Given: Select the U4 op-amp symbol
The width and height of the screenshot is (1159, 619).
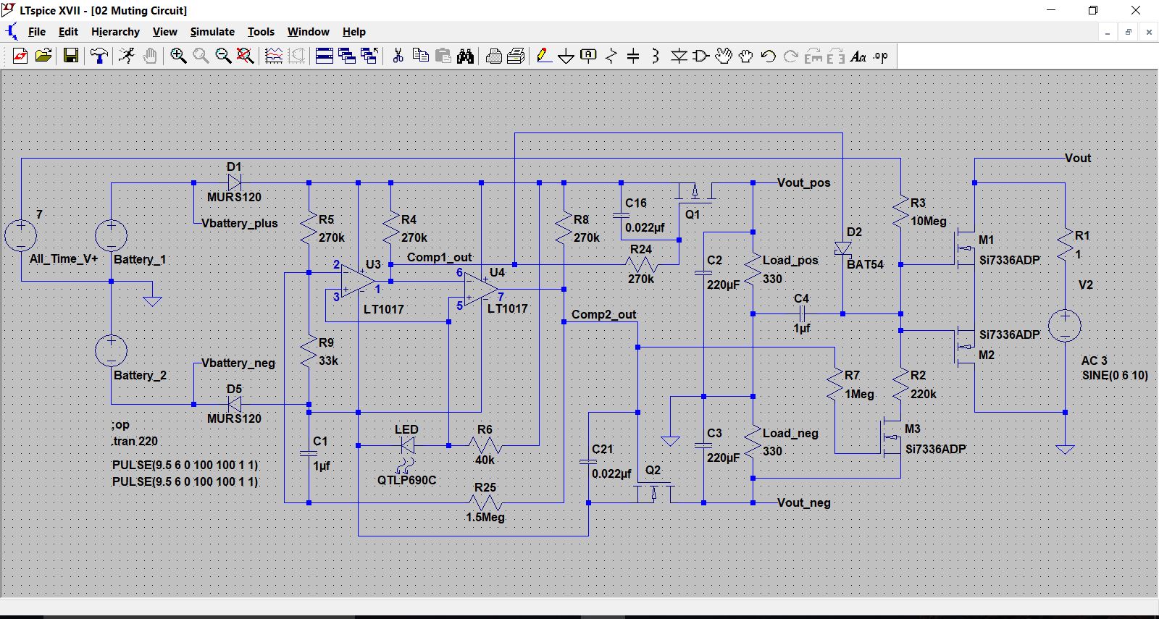Looking at the screenshot, I should (481, 289).
